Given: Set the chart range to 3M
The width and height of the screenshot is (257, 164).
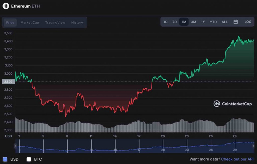Looking at the screenshot, I should [193, 22].
